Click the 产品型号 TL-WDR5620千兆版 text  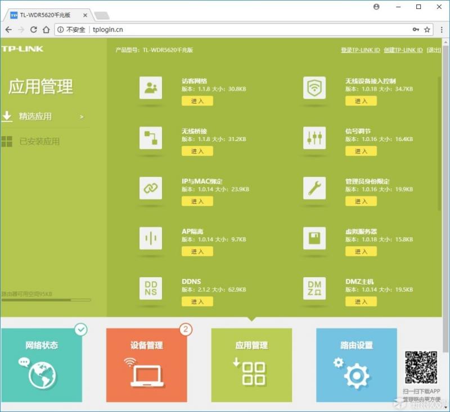(154, 50)
